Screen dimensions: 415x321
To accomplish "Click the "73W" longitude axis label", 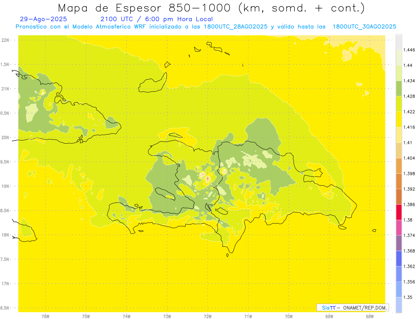I will (167, 316).
